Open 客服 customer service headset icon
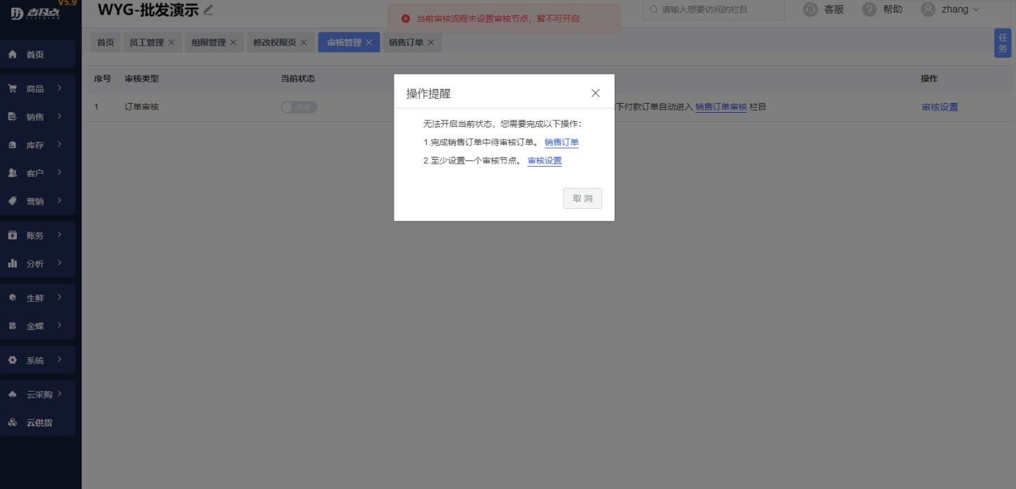The width and height of the screenshot is (1016, 489). point(810,10)
